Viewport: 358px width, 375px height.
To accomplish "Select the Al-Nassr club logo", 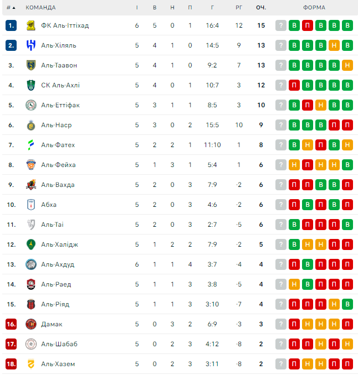I will pyautogui.click(x=31, y=125).
